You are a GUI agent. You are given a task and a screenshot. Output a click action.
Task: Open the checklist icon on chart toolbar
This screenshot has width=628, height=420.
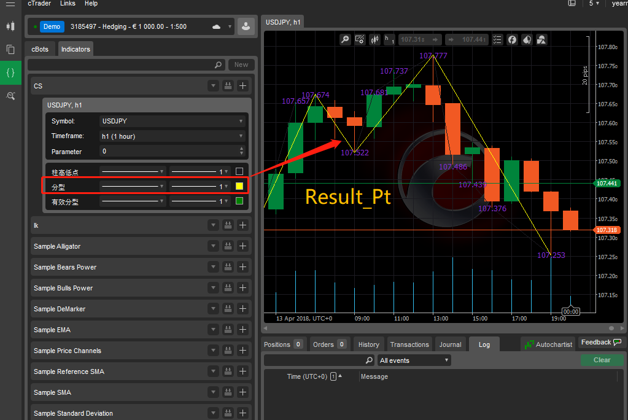[x=497, y=39]
